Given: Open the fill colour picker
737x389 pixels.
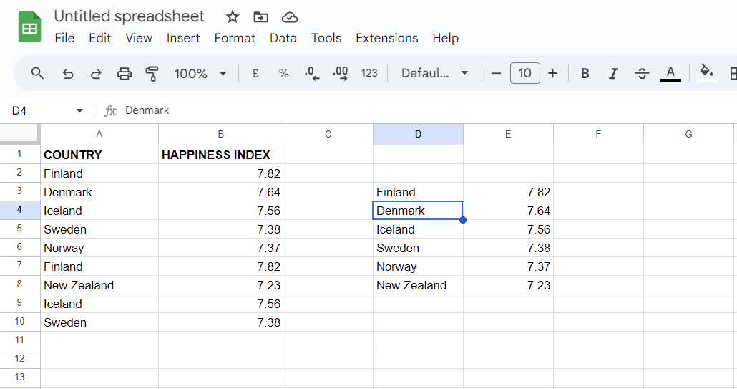Looking at the screenshot, I should [707, 72].
